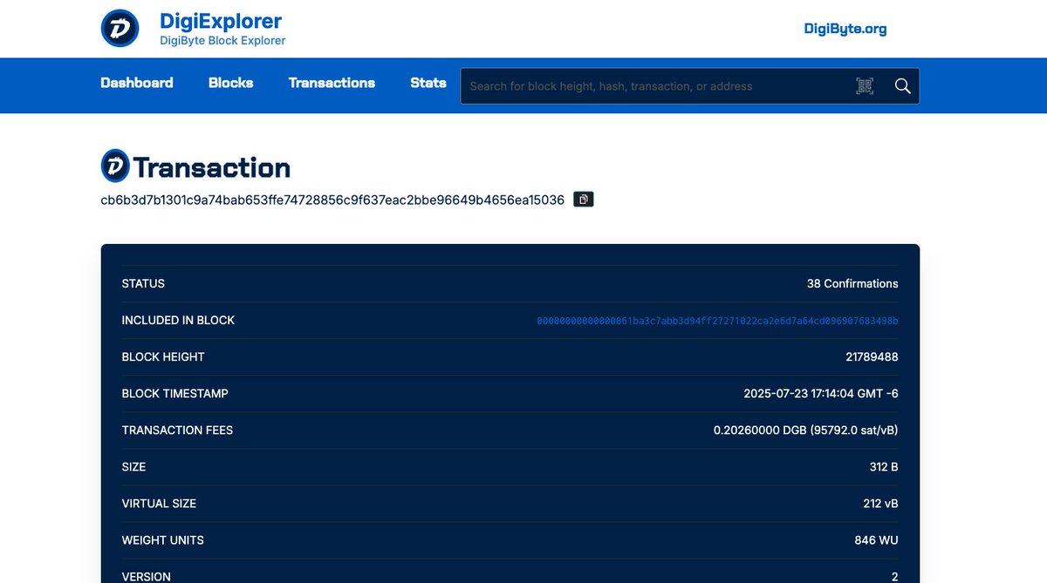Screen dimensions: 1047x583
Task: Click the 38 Confirmations status value
Action: pyautogui.click(x=852, y=283)
